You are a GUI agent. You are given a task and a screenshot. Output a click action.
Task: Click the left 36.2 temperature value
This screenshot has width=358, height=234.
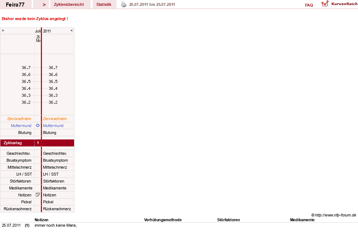coord(26,102)
